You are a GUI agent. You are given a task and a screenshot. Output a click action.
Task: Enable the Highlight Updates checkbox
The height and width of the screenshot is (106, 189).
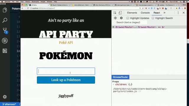[128, 18]
